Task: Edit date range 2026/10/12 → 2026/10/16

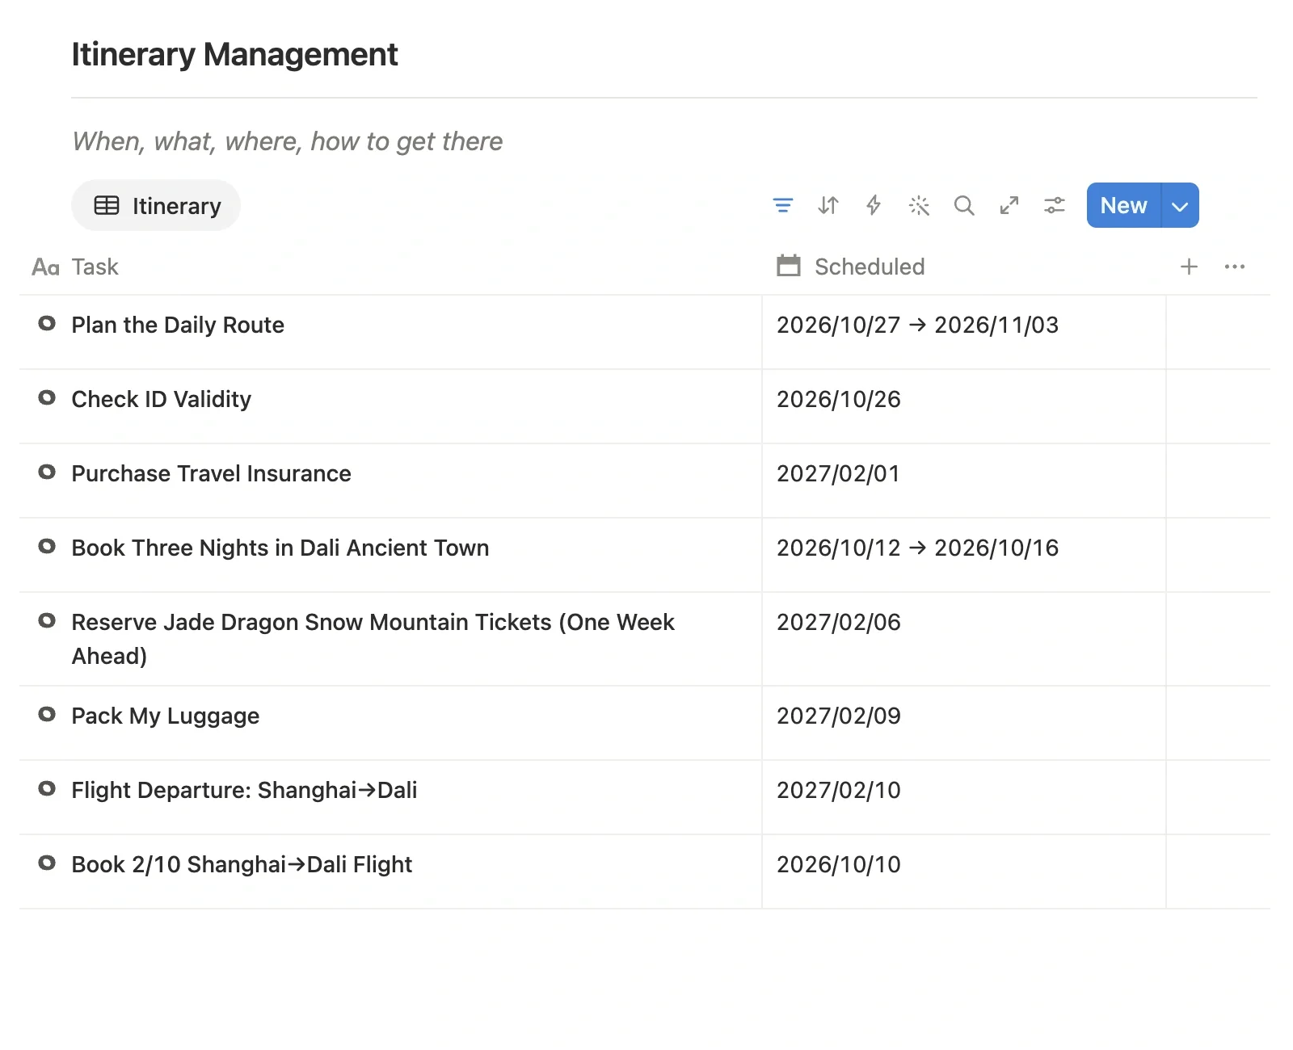Action: [917, 548]
